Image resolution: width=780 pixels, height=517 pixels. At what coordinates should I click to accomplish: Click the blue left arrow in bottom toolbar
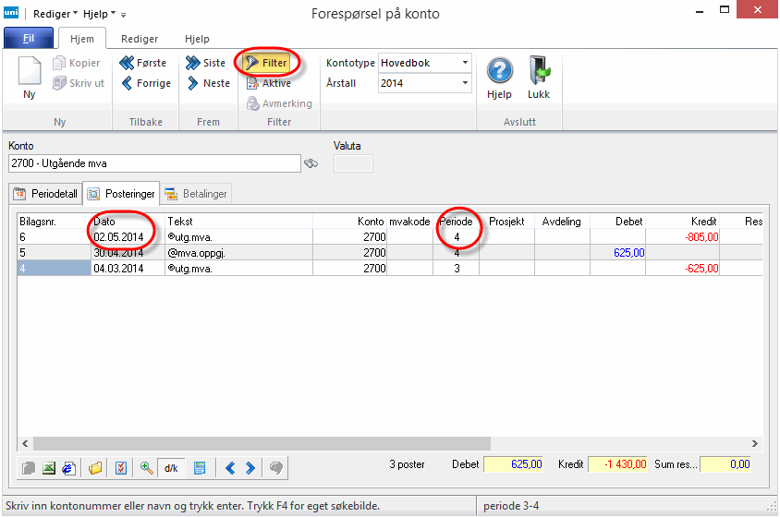(x=231, y=468)
